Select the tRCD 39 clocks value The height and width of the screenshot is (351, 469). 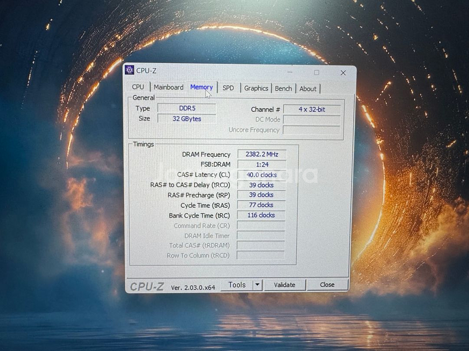pyautogui.click(x=261, y=185)
